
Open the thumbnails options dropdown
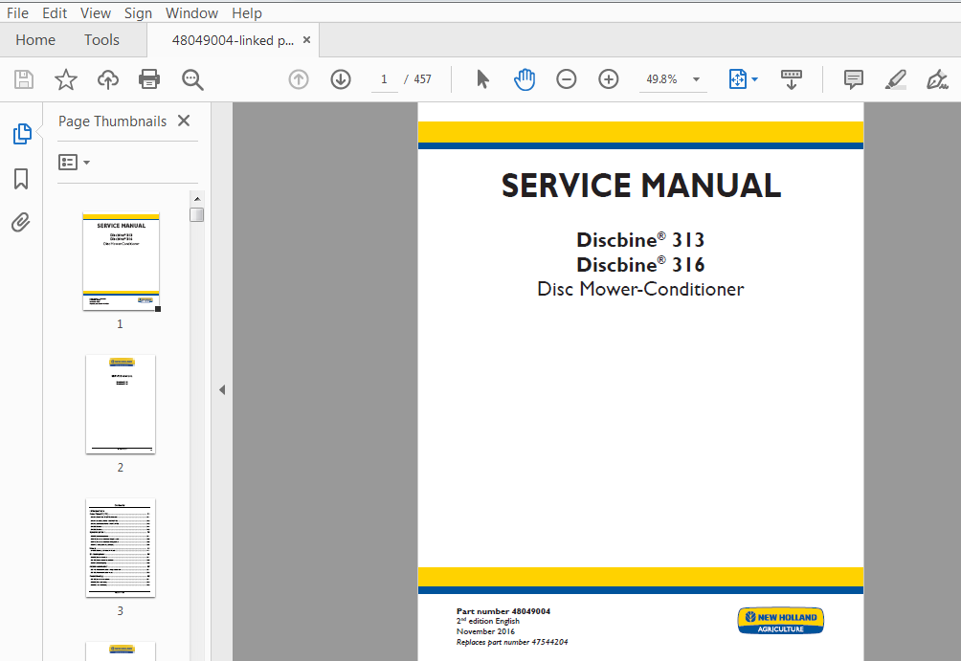(74, 163)
